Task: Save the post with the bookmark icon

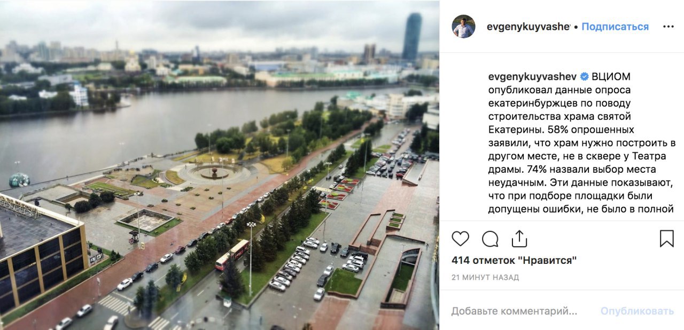Action: pyautogui.click(x=667, y=239)
